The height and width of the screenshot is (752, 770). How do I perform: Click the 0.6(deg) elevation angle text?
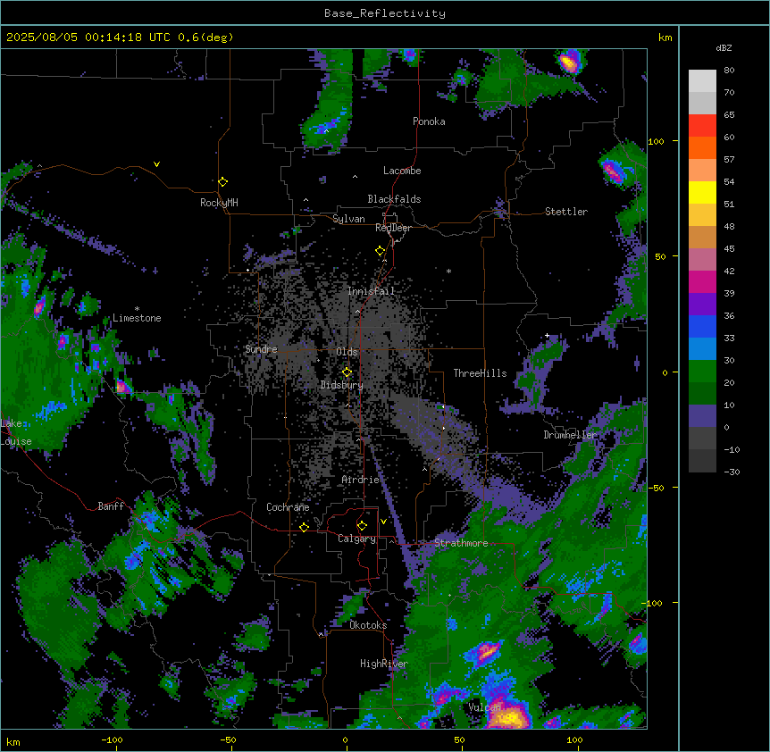tap(205, 38)
